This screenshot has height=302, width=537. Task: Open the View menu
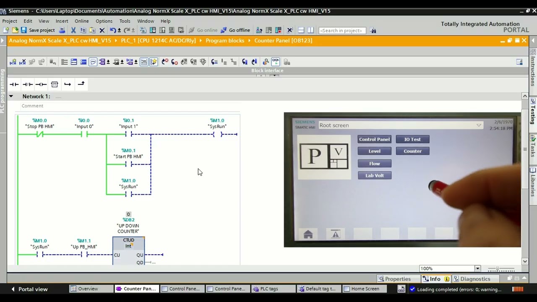44,21
